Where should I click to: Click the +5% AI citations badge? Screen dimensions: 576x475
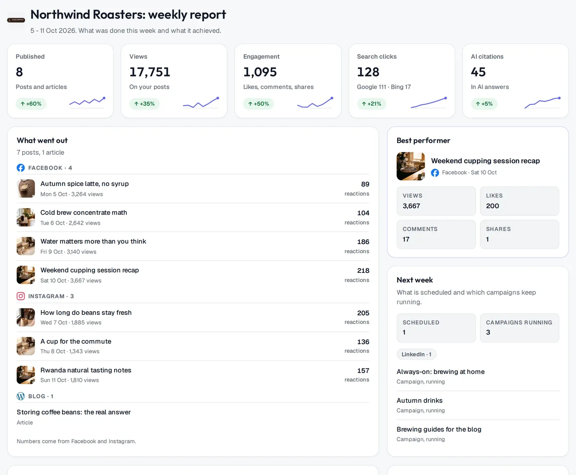click(484, 104)
